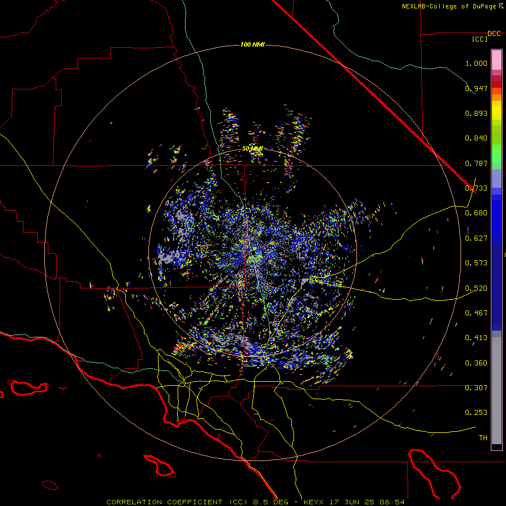The width and height of the screenshot is (506, 506).
Task: Click the [CC] units label
Action: tap(480, 39)
